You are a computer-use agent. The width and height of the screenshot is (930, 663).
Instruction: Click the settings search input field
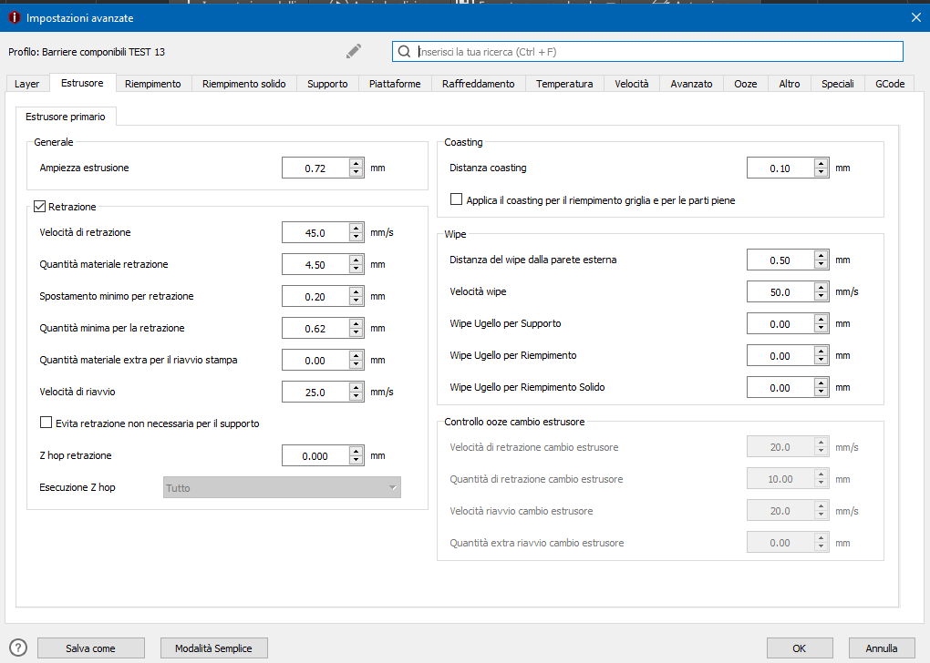pyautogui.click(x=656, y=52)
